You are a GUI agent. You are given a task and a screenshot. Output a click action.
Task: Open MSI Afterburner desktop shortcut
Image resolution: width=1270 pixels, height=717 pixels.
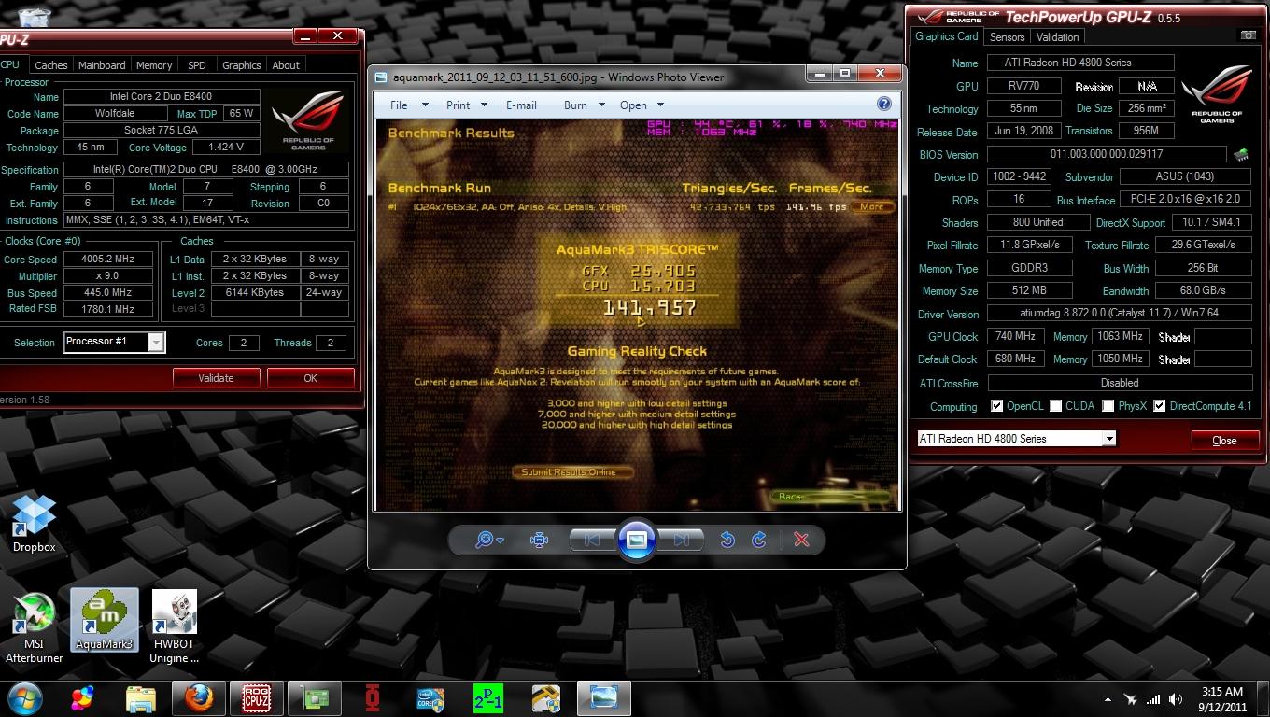(35, 627)
